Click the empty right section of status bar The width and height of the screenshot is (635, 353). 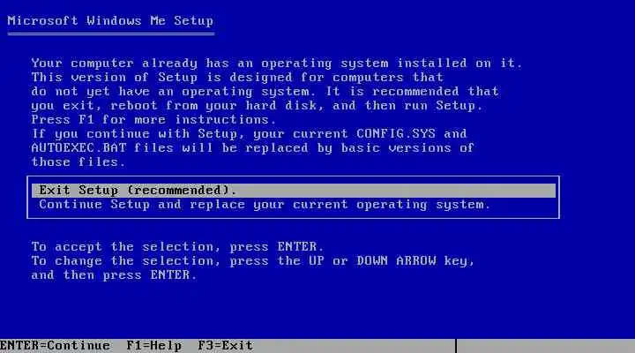pos(546,346)
